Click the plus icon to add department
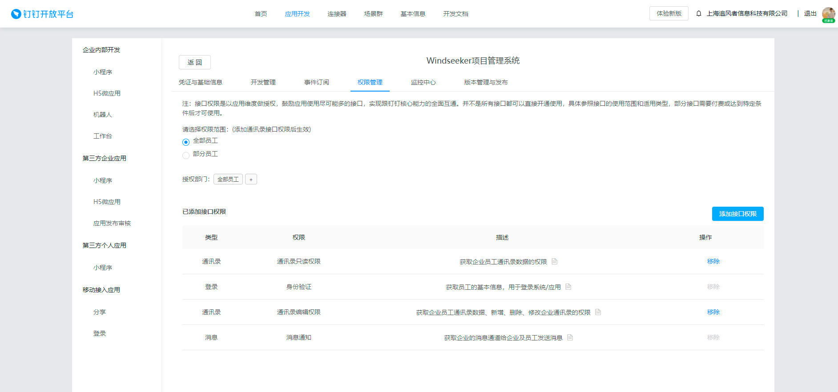The height and width of the screenshot is (392, 838). [x=251, y=179]
